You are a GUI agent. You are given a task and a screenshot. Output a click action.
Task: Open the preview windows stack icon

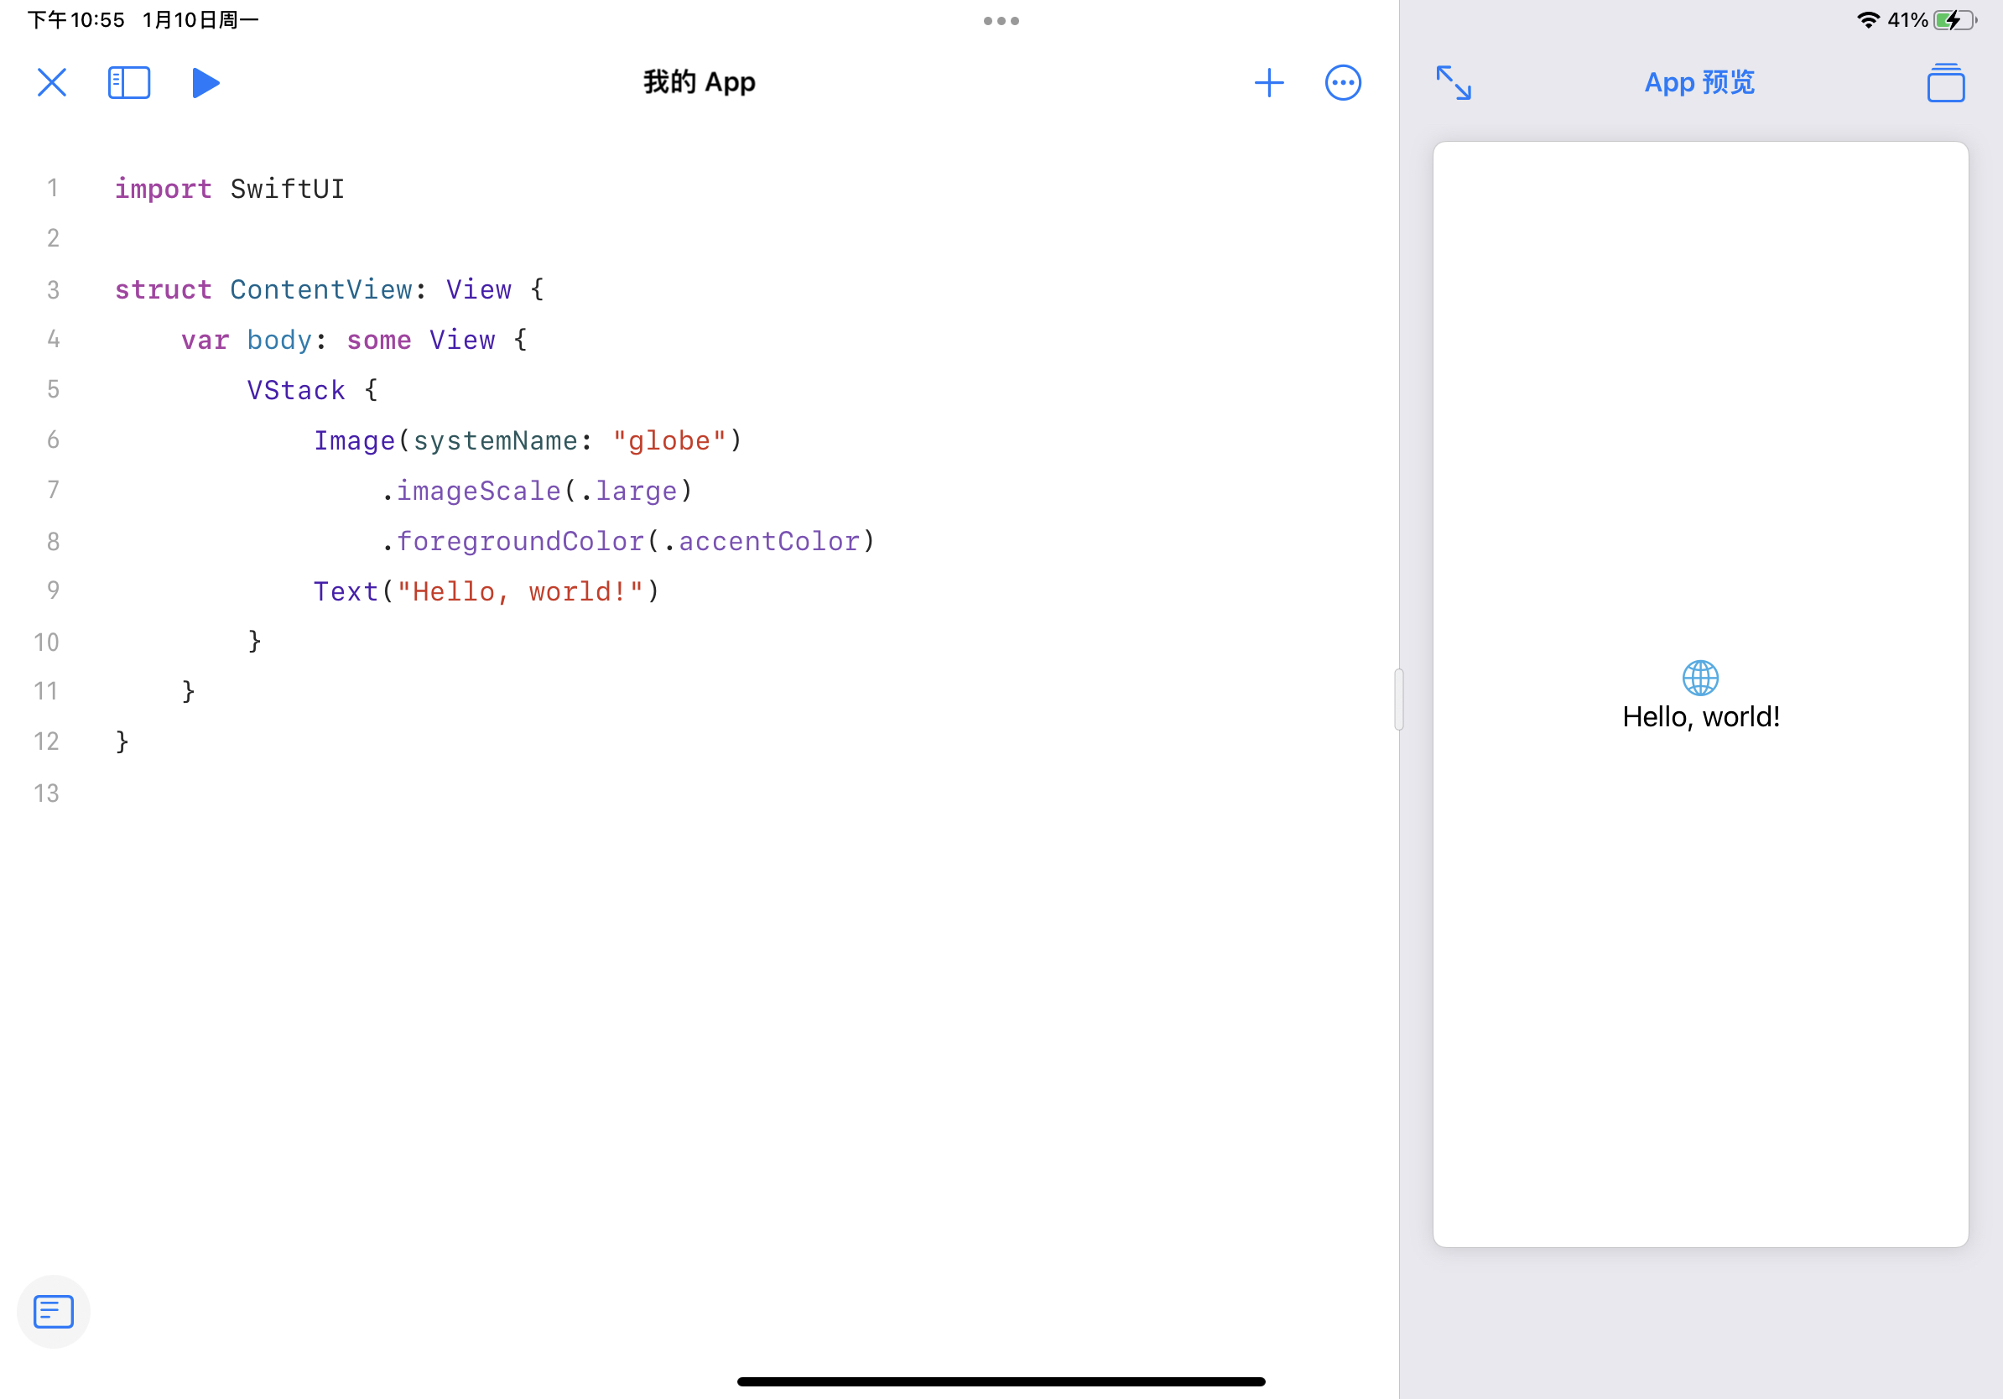(x=1945, y=83)
